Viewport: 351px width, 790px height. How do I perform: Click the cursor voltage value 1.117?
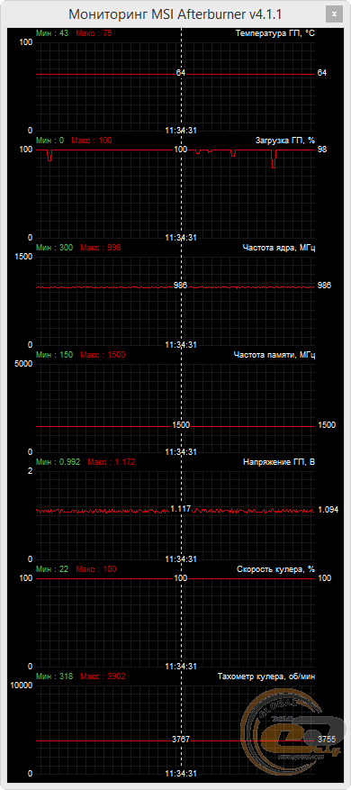(x=180, y=509)
